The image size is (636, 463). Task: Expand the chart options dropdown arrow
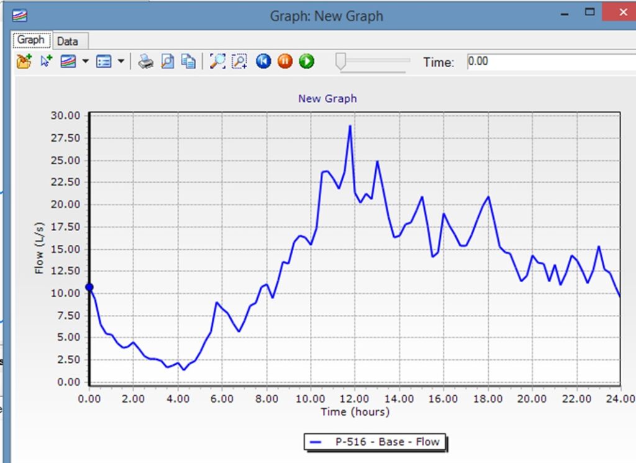tap(120, 62)
